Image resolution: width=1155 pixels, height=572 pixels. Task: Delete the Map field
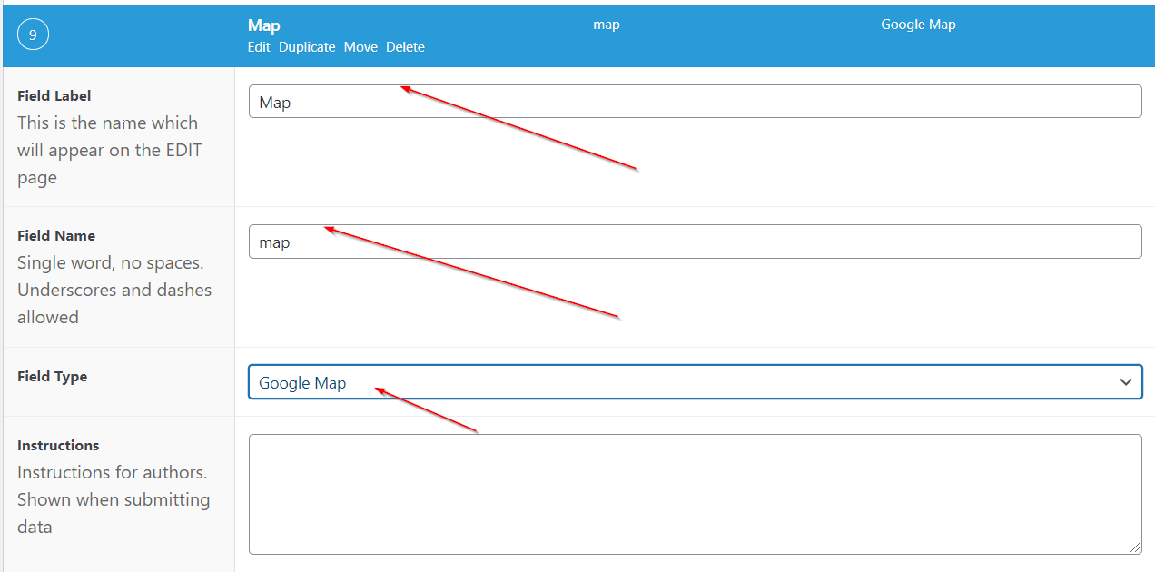click(405, 47)
